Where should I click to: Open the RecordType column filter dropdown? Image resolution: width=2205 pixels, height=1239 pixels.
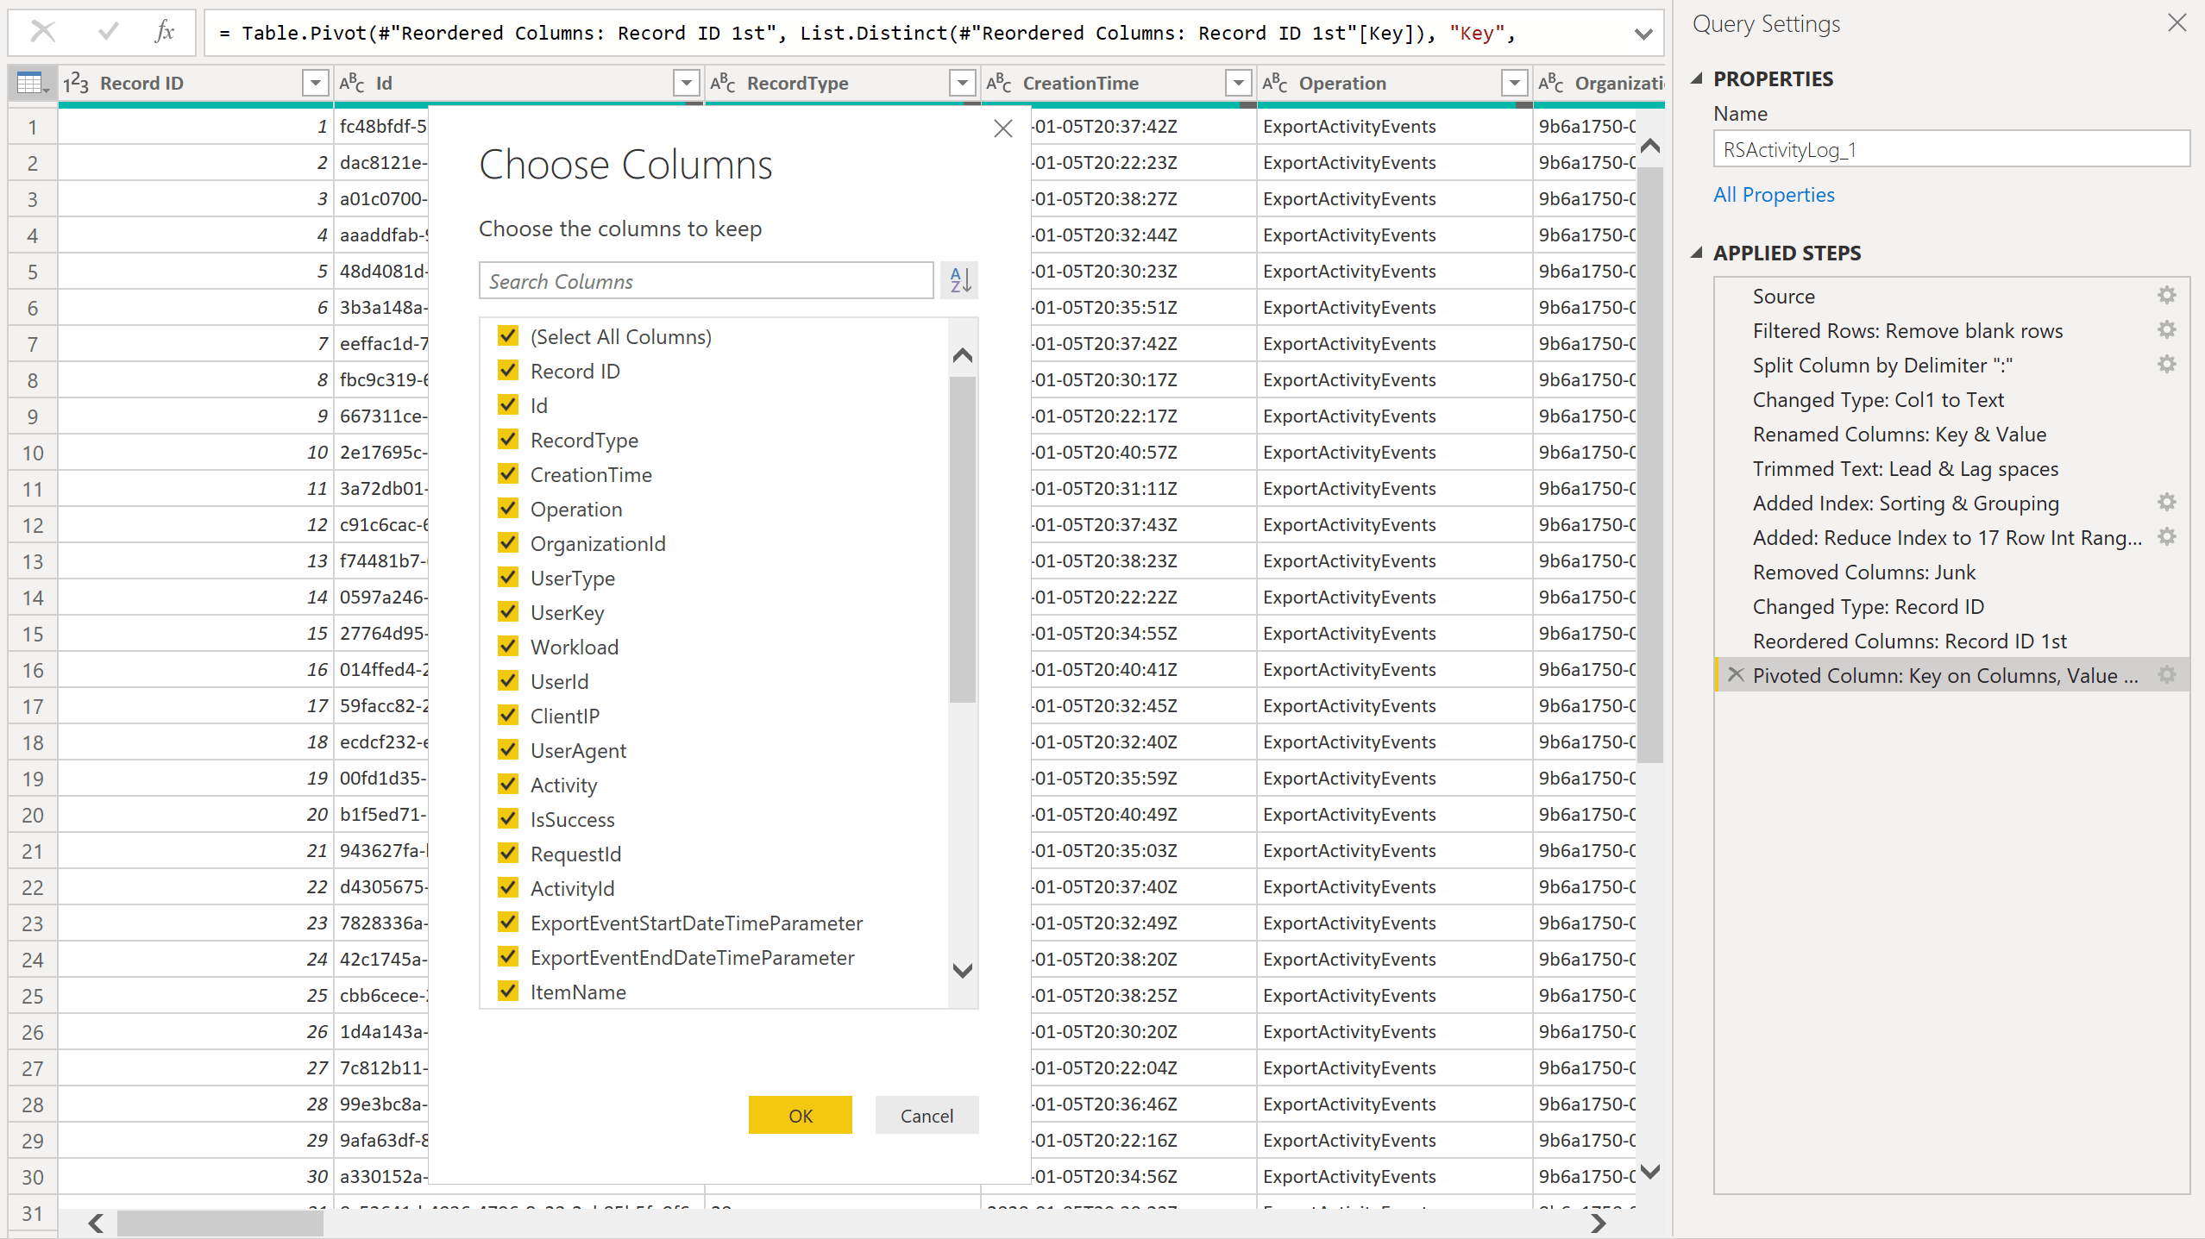(961, 84)
